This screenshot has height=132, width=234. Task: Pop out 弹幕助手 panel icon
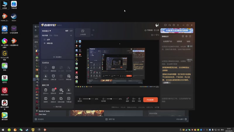point(190,36)
